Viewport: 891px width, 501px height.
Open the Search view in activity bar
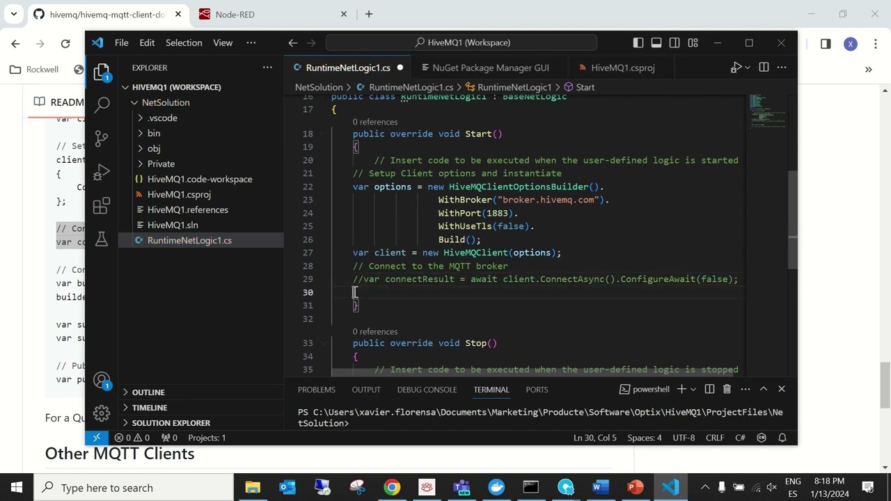[102, 104]
